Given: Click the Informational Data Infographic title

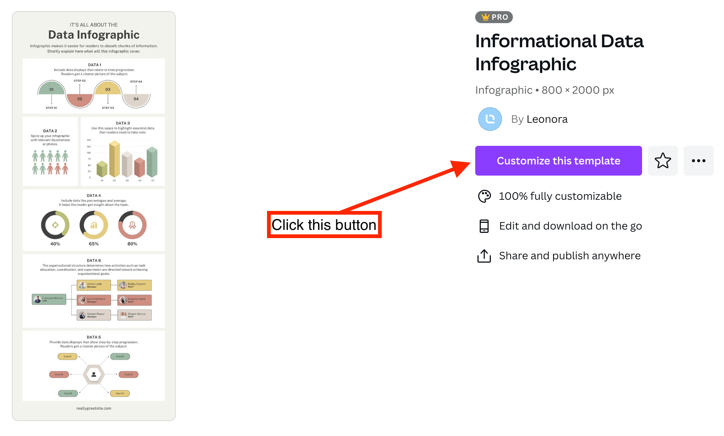Looking at the screenshot, I should (x=559, y=52).
